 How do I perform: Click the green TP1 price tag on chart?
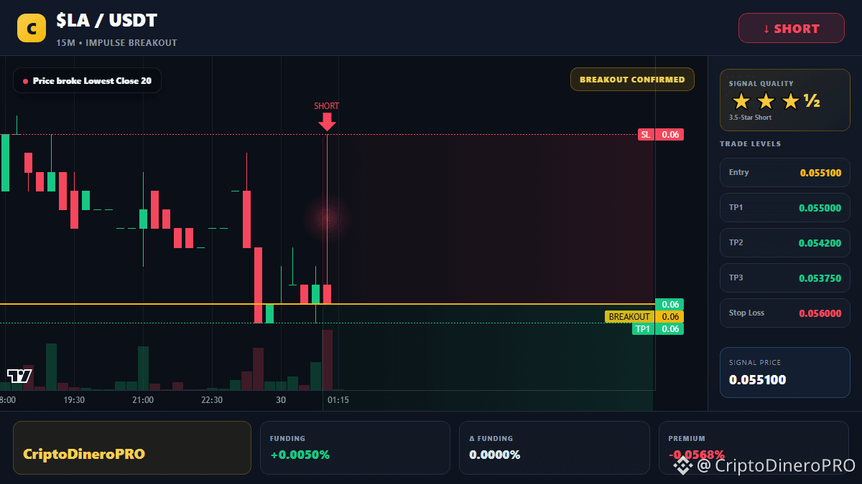tap(658, 329)
